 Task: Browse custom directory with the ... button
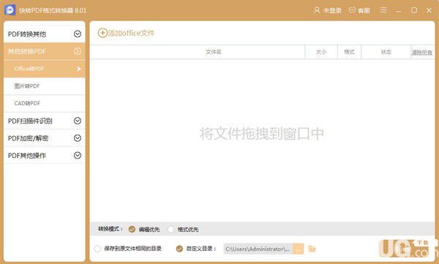click(x=299, y=249)
